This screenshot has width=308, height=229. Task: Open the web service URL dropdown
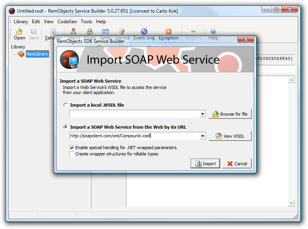pos(202,136)
